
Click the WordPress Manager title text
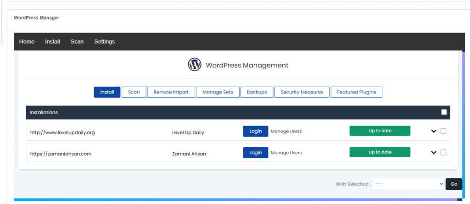(37, 18)
